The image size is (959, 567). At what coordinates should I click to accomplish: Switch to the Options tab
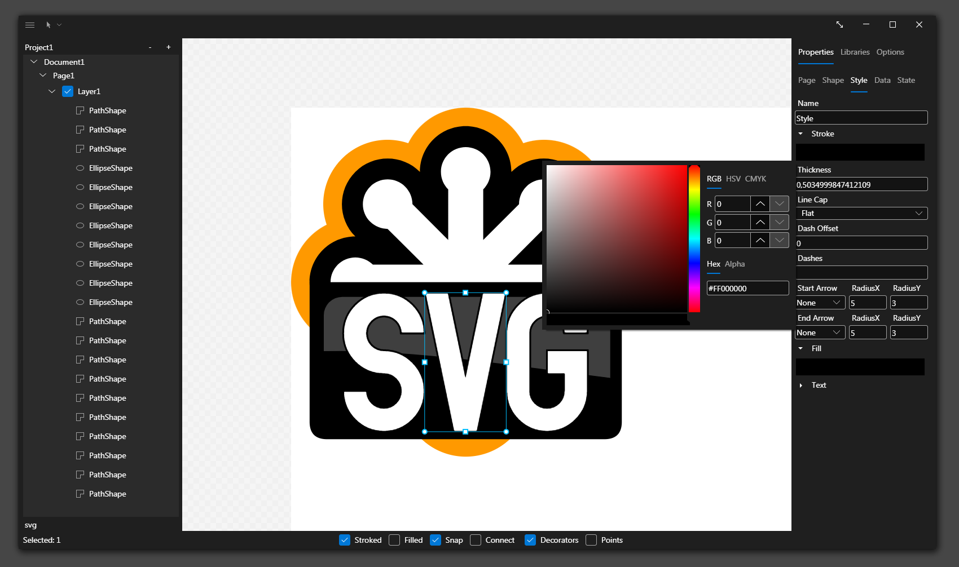click(890, 52)
